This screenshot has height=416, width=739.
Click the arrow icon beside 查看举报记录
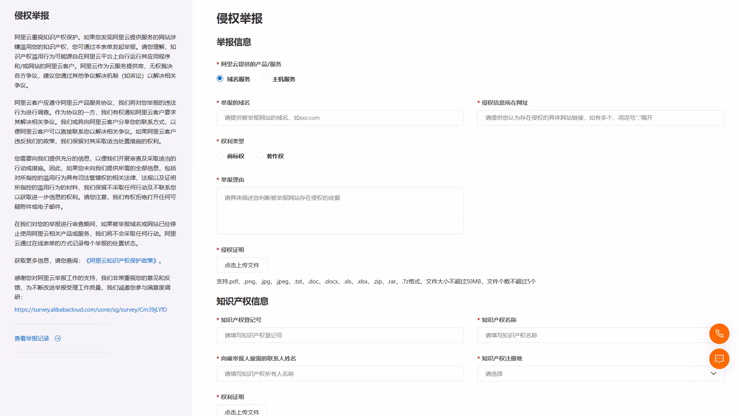coord(58,339)
